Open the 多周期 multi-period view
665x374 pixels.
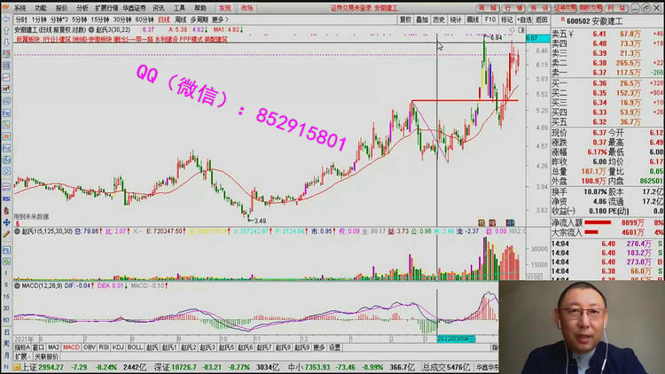[199, 19]
